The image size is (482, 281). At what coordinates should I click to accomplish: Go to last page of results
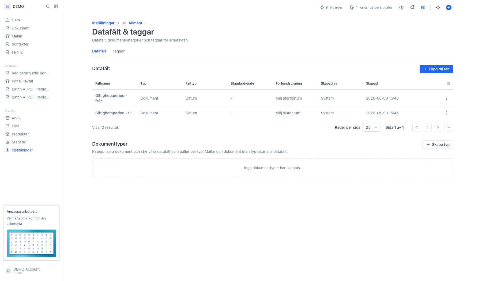[449, 127]
